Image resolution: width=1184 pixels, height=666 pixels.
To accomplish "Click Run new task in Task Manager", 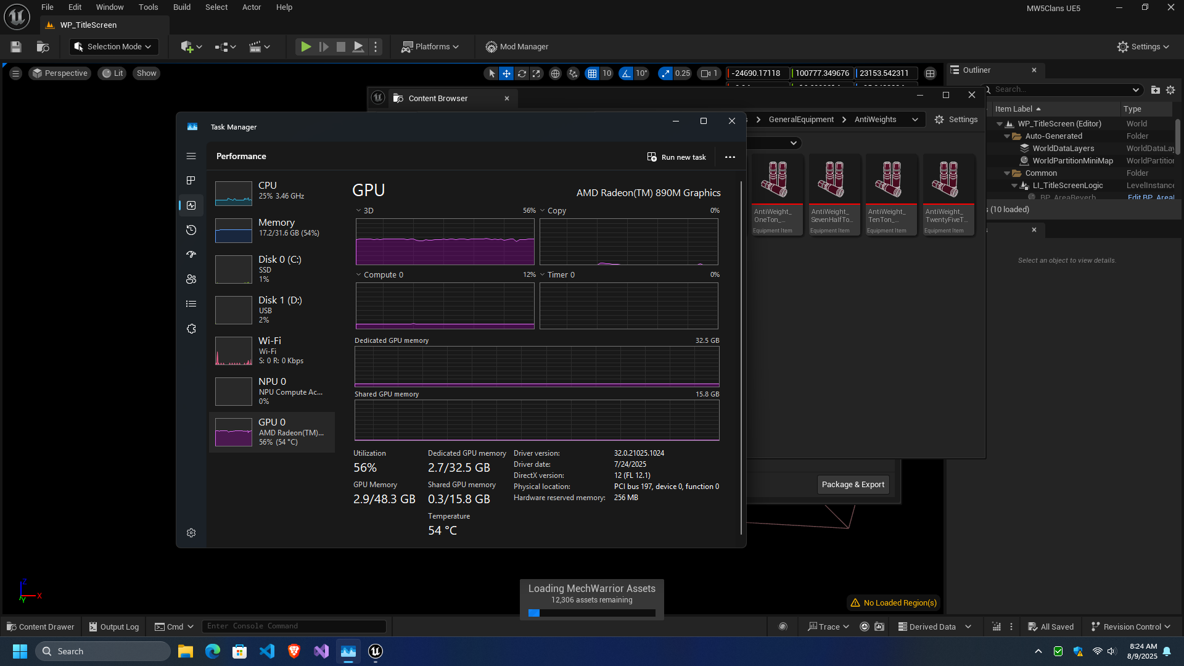I will (x=676, y=157).
